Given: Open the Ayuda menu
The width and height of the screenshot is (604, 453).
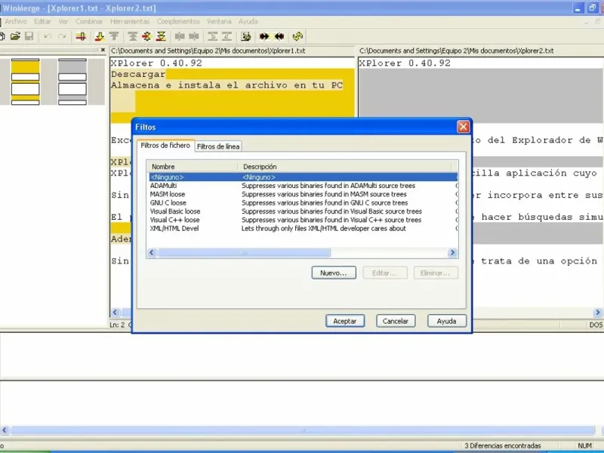Looking at the screenshot, I should (248, 22).
